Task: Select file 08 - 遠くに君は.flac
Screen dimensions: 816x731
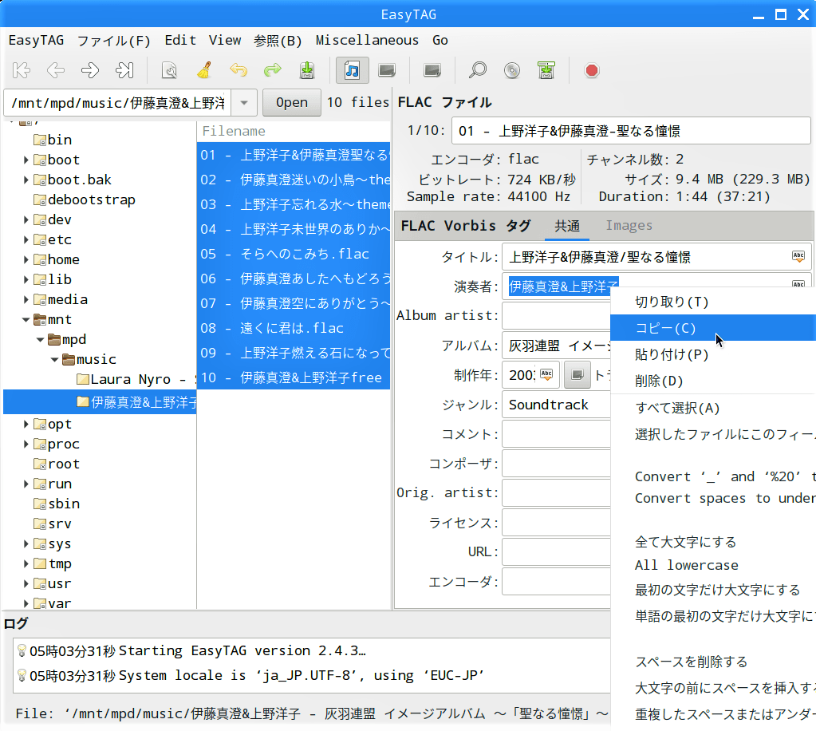Action: coord(294,328)
